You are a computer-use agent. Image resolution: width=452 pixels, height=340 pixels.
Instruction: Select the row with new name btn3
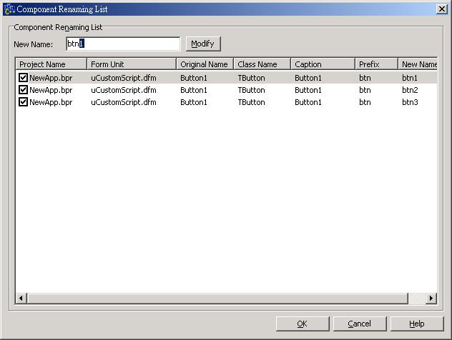(215, 102)
